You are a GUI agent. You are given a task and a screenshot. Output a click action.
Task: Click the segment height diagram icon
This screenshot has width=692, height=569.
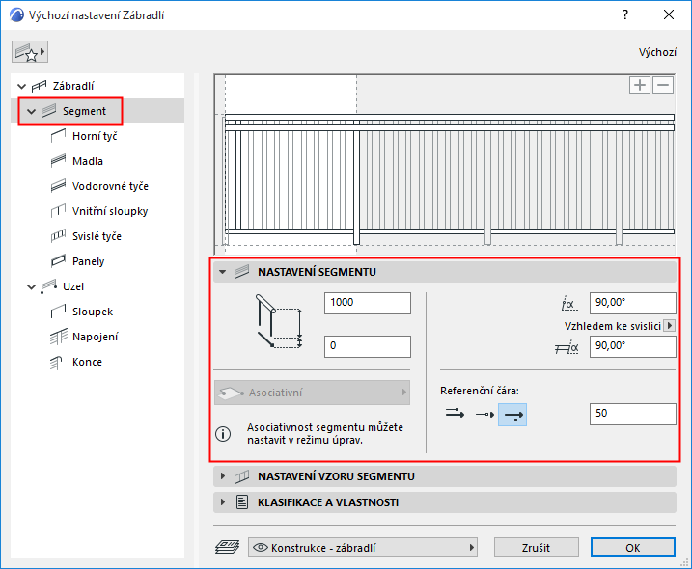pos(279,322)
